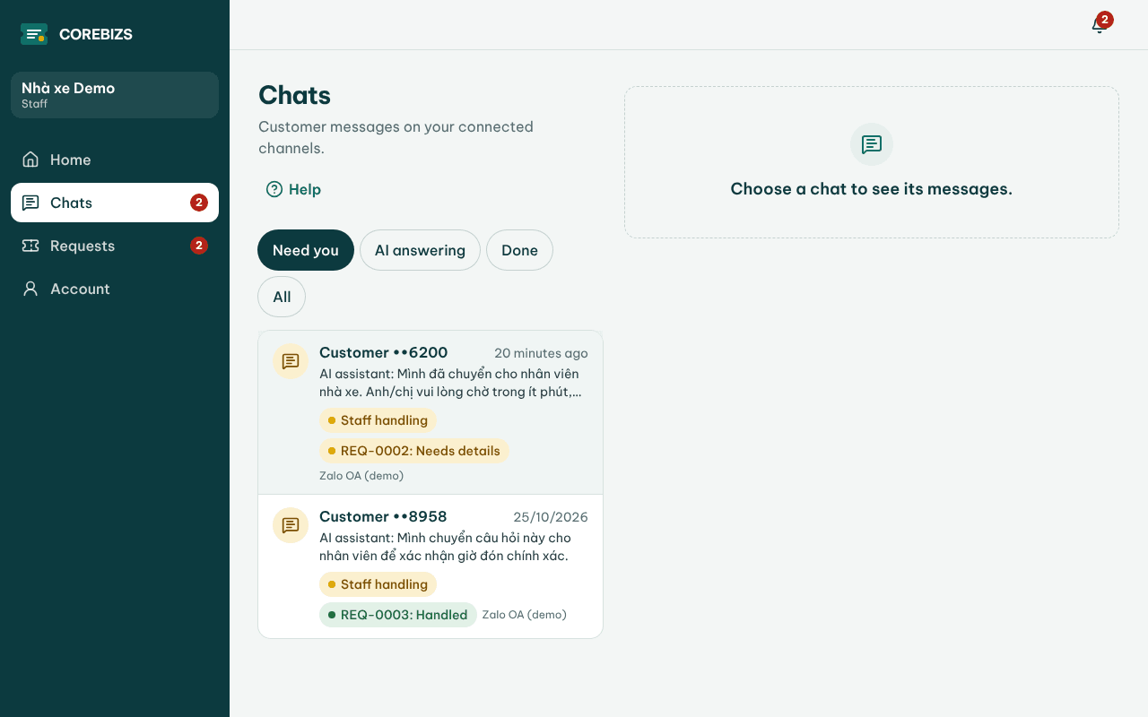Image resolution: width=1148 pixels, height=717 pixels.
Task: Open chat with Customer ••8958
Action: pyautogui.click(x=430, y=566)
